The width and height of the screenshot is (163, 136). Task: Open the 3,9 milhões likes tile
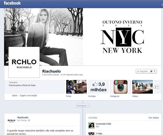point(98,87)
